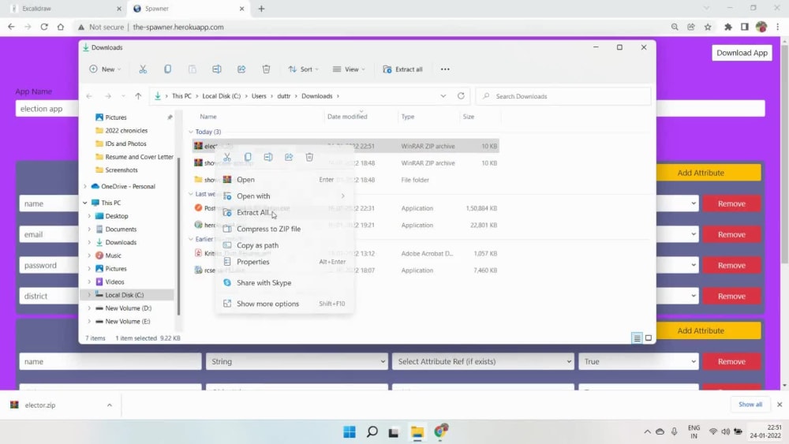
Task: Click the Share icon in context menu
Action: pos(289,158)
